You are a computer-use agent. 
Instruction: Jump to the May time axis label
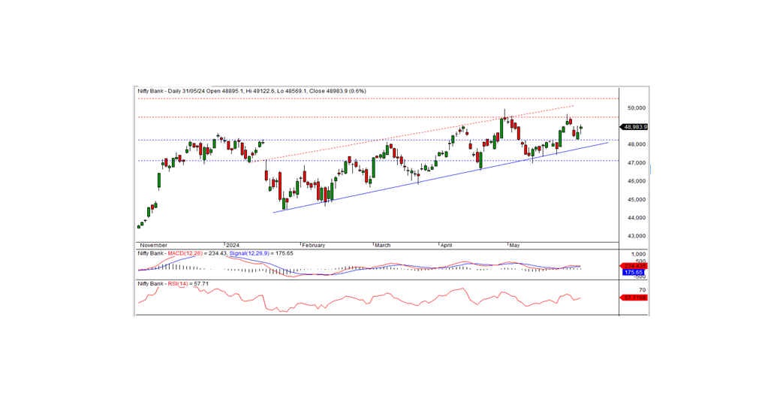pos(515,245)
